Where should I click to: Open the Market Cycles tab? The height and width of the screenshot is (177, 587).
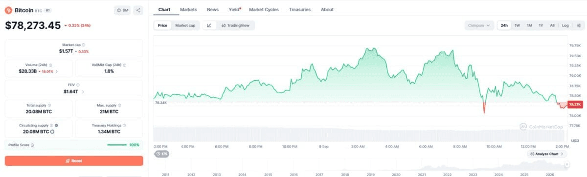click(x=264, y=9)
